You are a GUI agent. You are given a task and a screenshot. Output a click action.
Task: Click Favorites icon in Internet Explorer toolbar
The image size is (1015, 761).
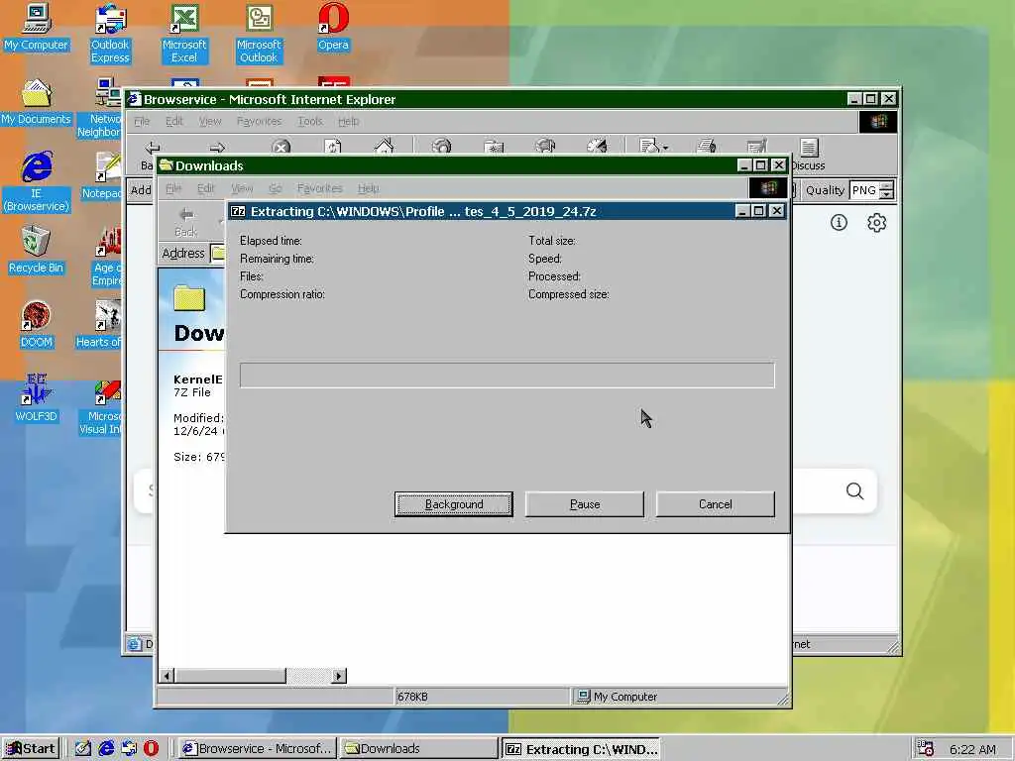click(x=494, y=147)
